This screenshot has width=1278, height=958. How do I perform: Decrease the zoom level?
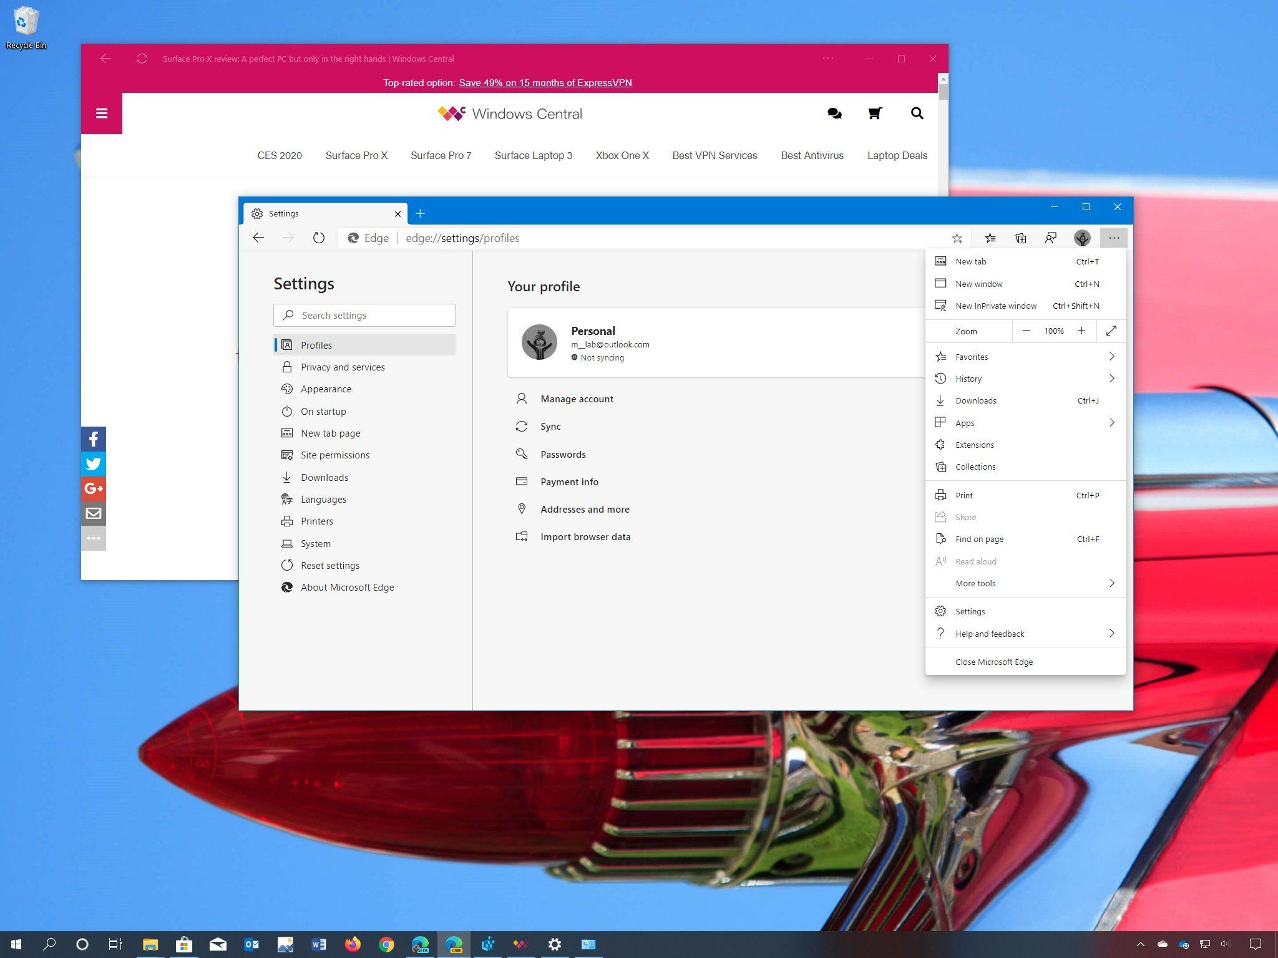[1026, 331]
